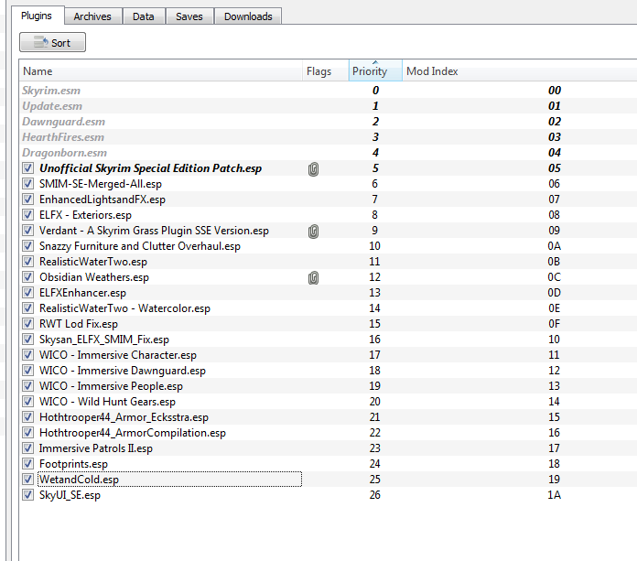This screenshot has height=561, width=637.
Task: Disable WICO - Immersive Character.esp checkbox
Action: coord(27,355)
